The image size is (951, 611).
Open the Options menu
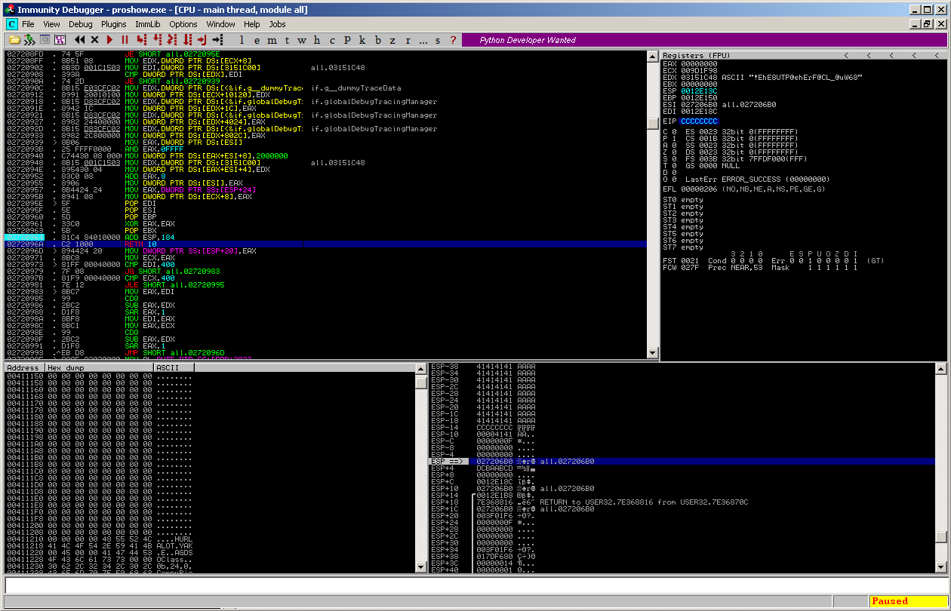[x=183, y=24]
